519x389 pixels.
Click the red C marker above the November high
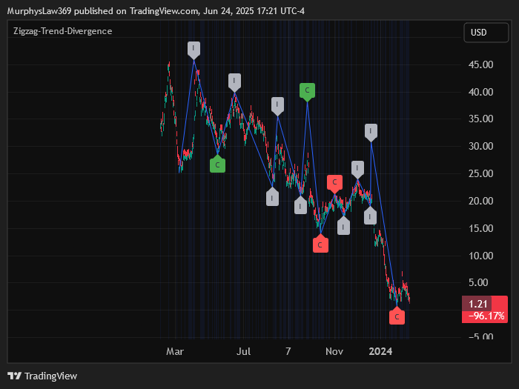[334, 184]
